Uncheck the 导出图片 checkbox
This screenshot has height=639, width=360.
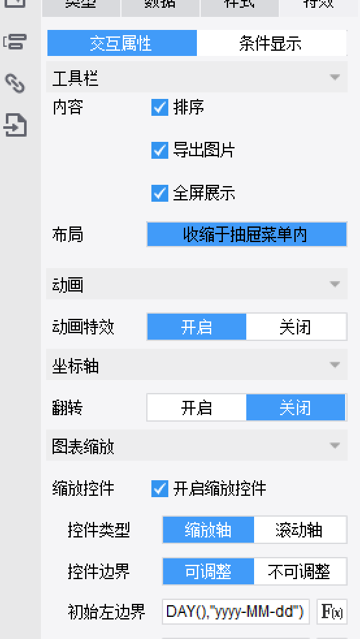[x=159, y=150]
